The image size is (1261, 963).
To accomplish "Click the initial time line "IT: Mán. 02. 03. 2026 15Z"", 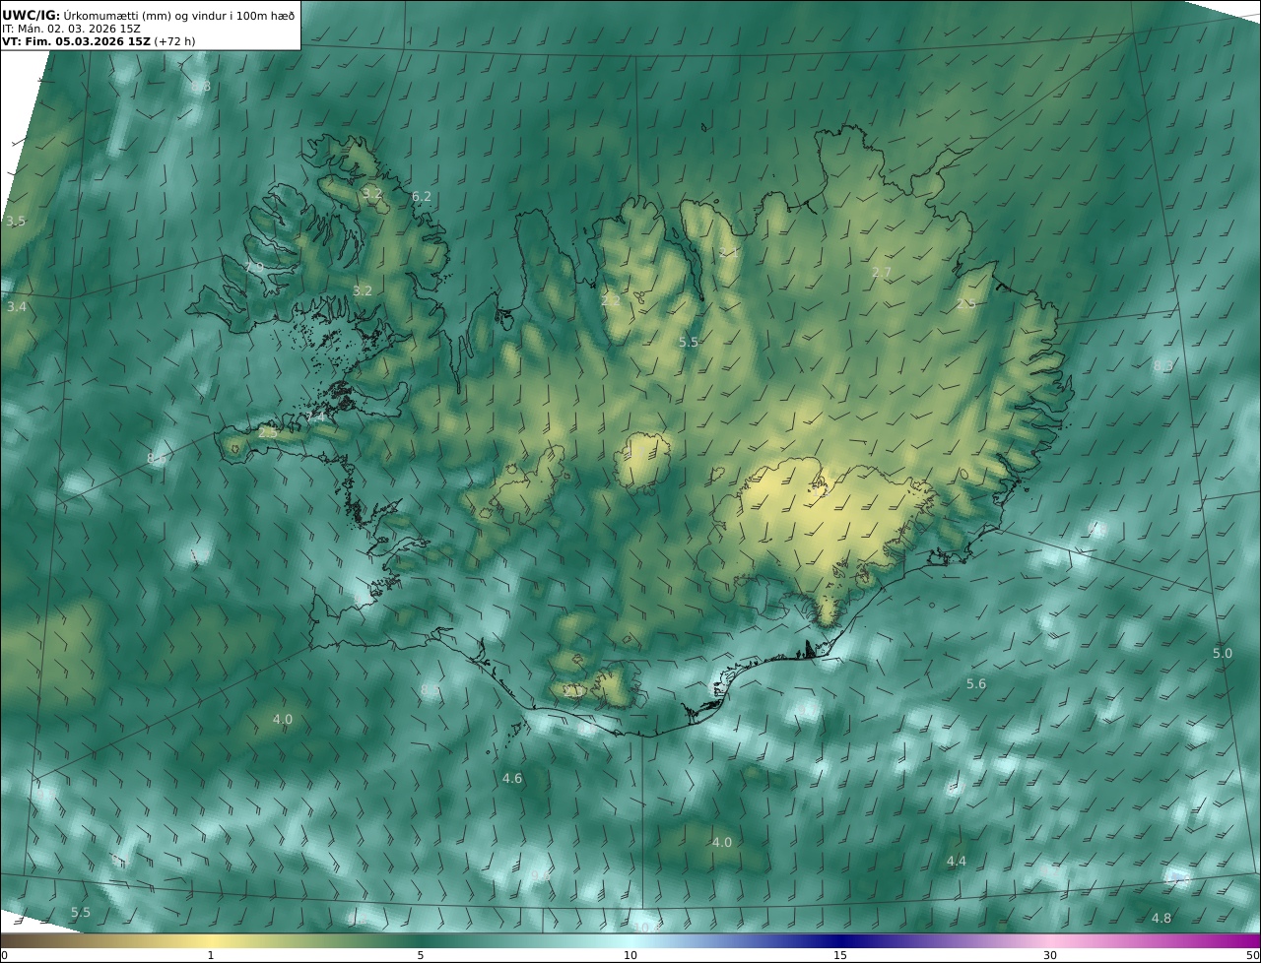I will [71, 29].
